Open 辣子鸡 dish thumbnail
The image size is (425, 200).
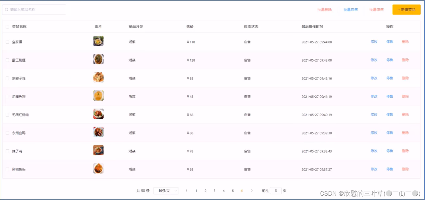98,150
